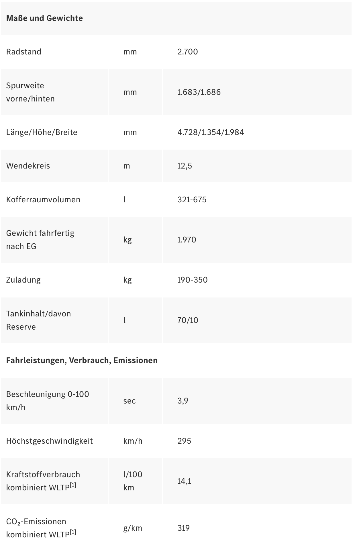This screenshot has width=353, height=552.
Task: Select the weight value 1.970
Action: pyautogui.click(x=187, y=240)
